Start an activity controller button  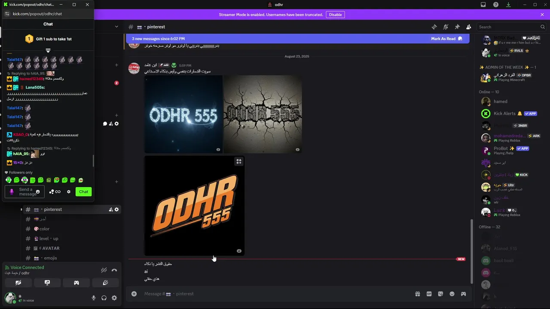[76, 283]
